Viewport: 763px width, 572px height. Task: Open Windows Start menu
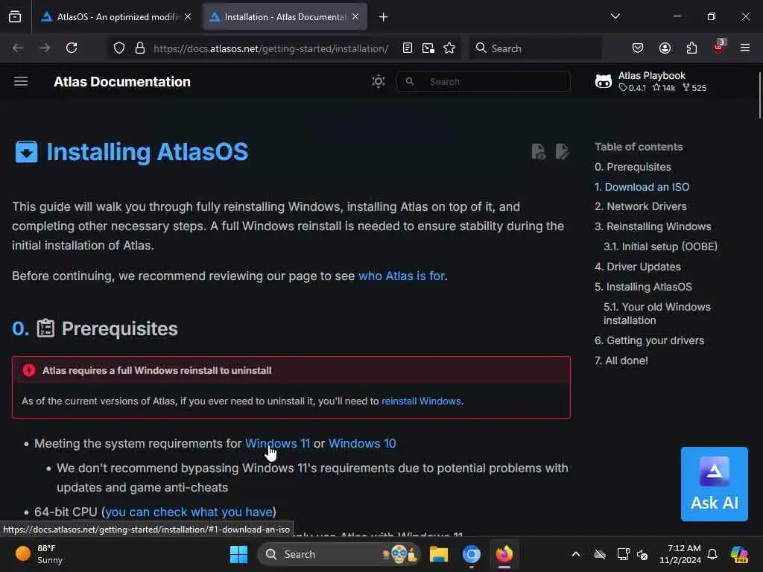pyautogui.click(x=238, y=554)
